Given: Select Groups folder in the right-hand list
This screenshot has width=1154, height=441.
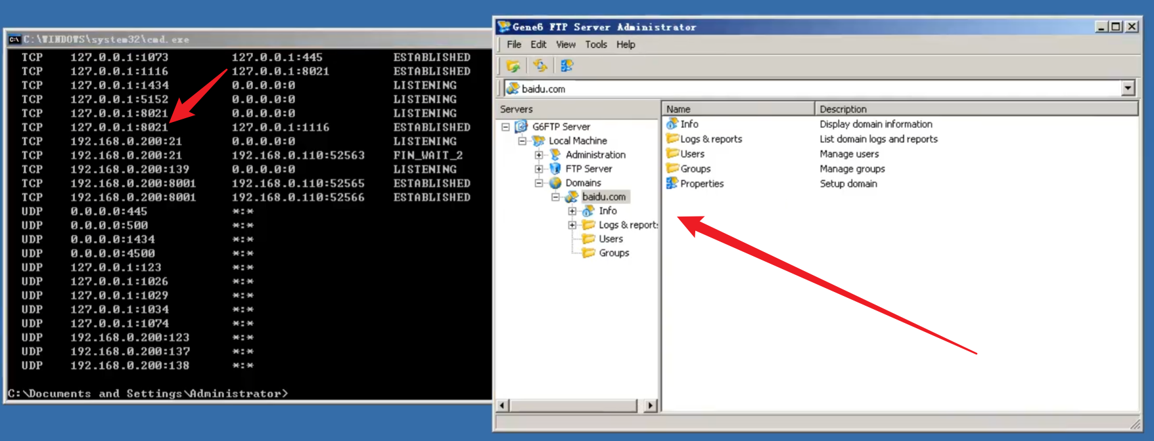Looking at the screenshot, I should [695, 169].
